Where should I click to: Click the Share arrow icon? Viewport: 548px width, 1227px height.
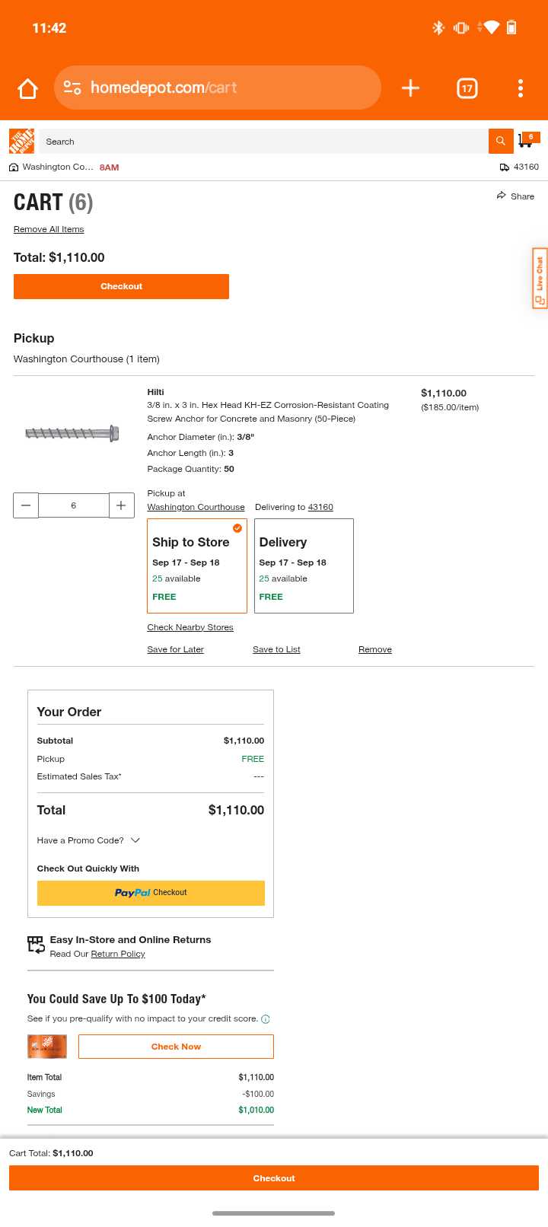click(501, 196)
